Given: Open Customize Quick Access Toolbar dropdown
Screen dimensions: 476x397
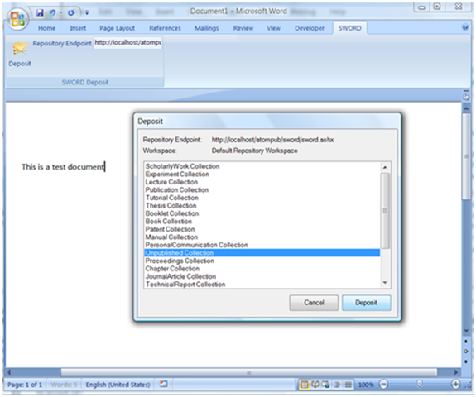Looking at the screenshot, I should (x=87, y=12).
